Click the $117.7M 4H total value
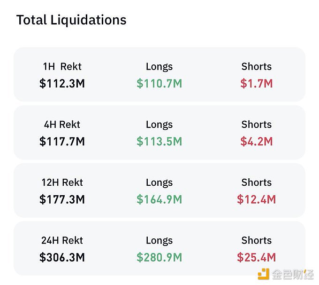 tap(62, 142)
